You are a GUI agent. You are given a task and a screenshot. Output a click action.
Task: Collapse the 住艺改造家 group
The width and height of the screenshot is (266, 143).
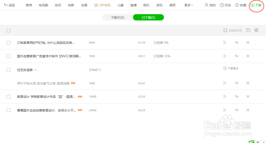click(x=36, y=70)
